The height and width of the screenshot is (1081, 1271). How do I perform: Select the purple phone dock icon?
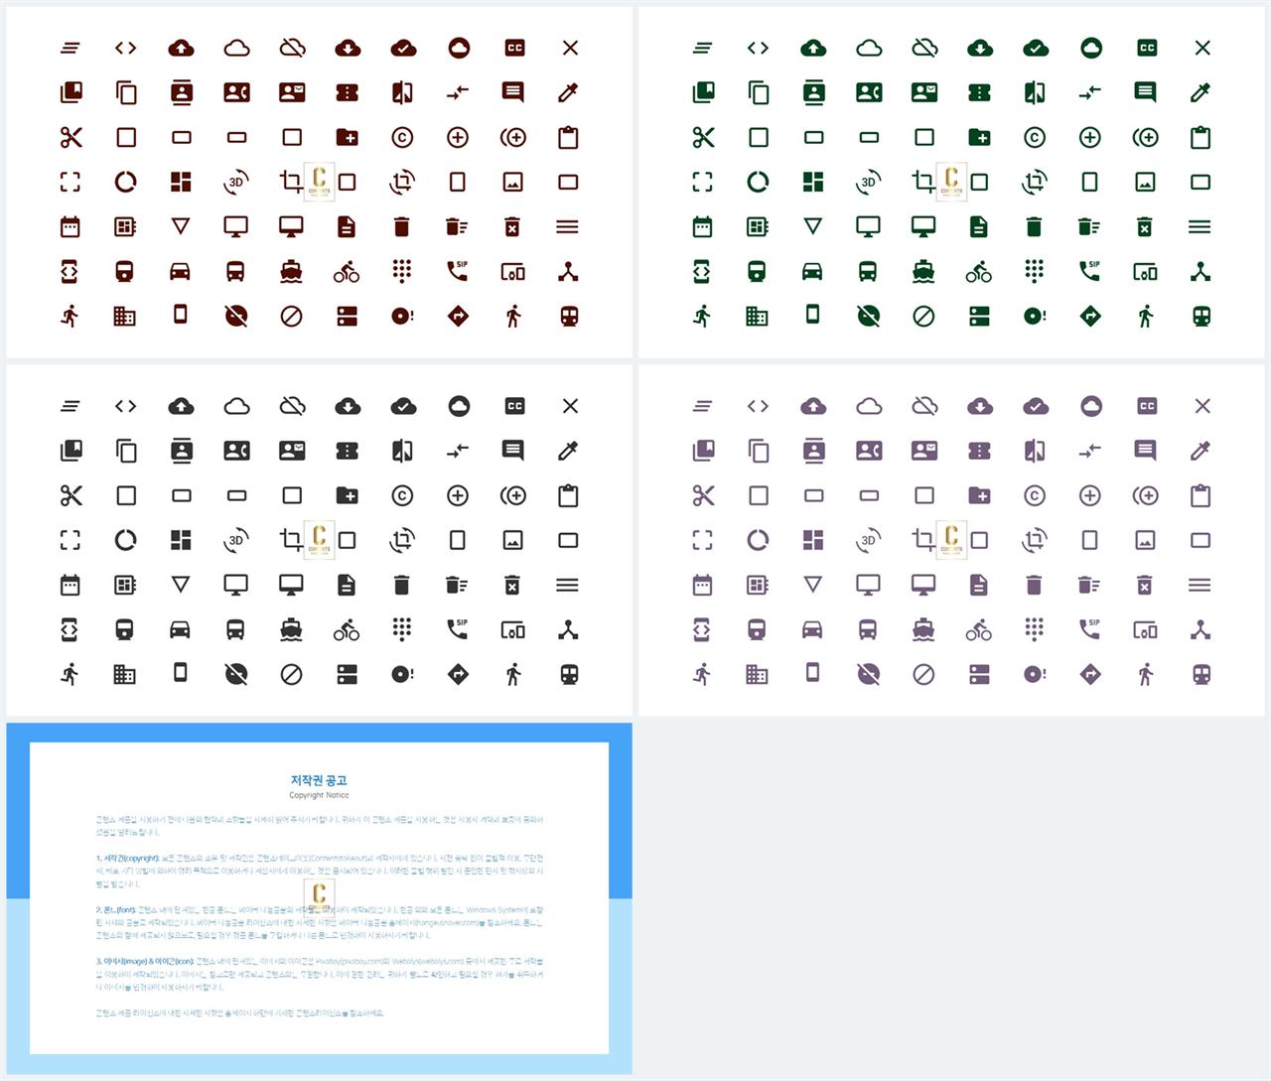pyautogui.click(x=812, y=672)
